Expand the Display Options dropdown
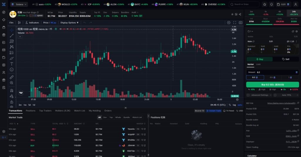Viewport: 301px width, 157px height. (69, 23)
